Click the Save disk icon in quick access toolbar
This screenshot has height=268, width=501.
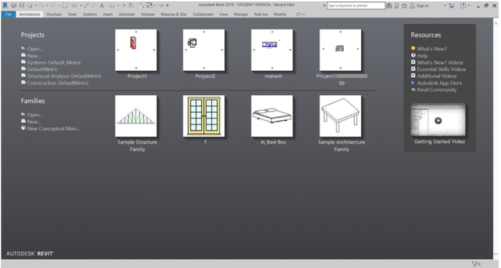click(22, 6)
